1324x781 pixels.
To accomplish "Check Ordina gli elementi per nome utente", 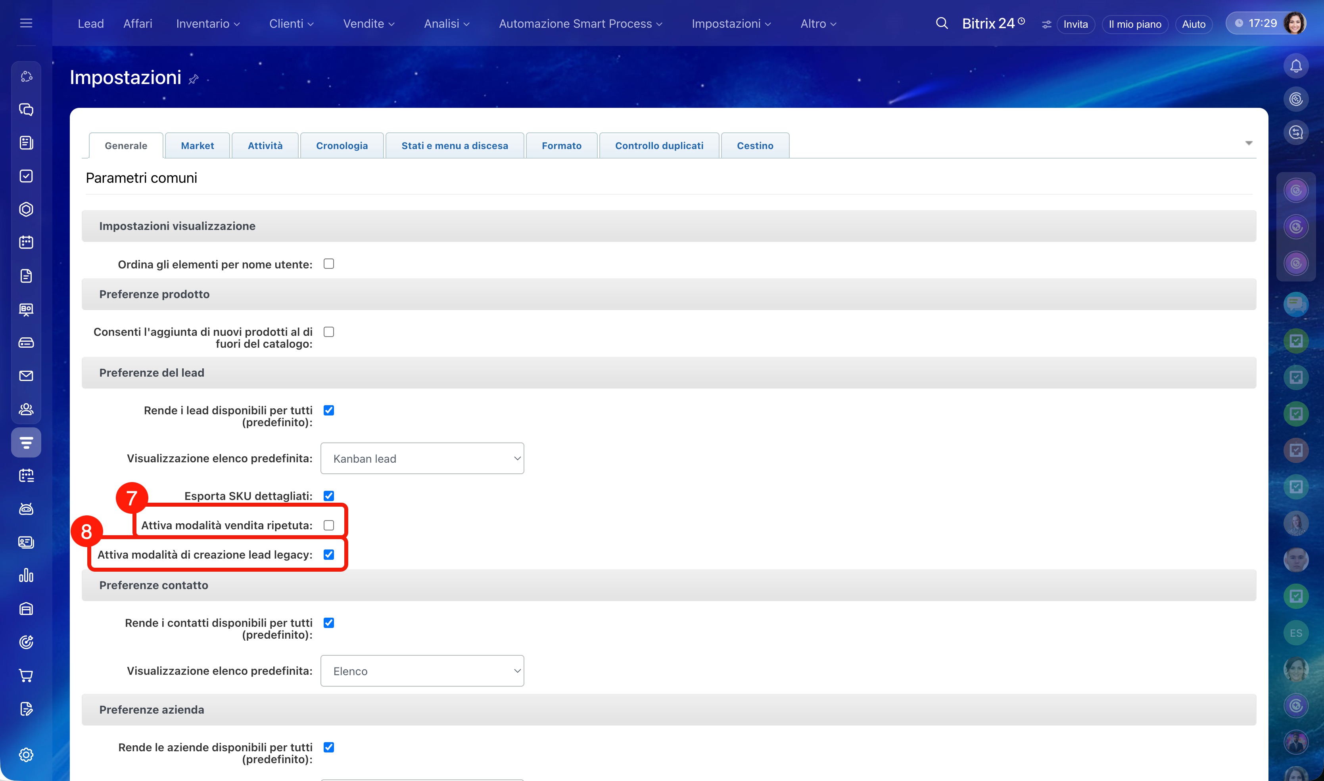I will tap(328, 264).
